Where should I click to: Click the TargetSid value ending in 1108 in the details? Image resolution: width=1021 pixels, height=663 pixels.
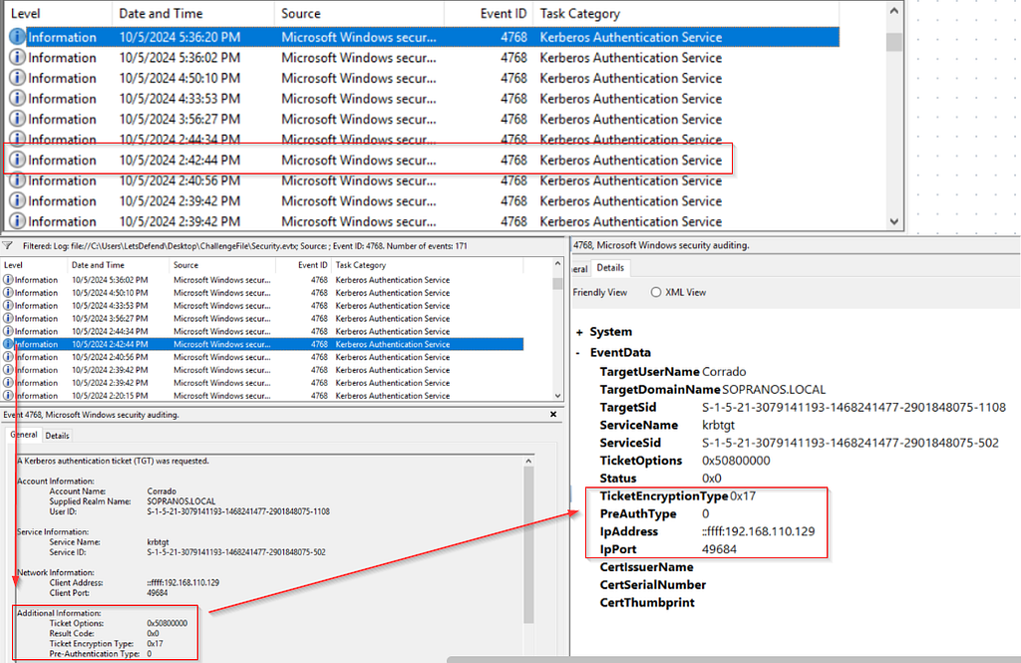click(x=853, y=407)
